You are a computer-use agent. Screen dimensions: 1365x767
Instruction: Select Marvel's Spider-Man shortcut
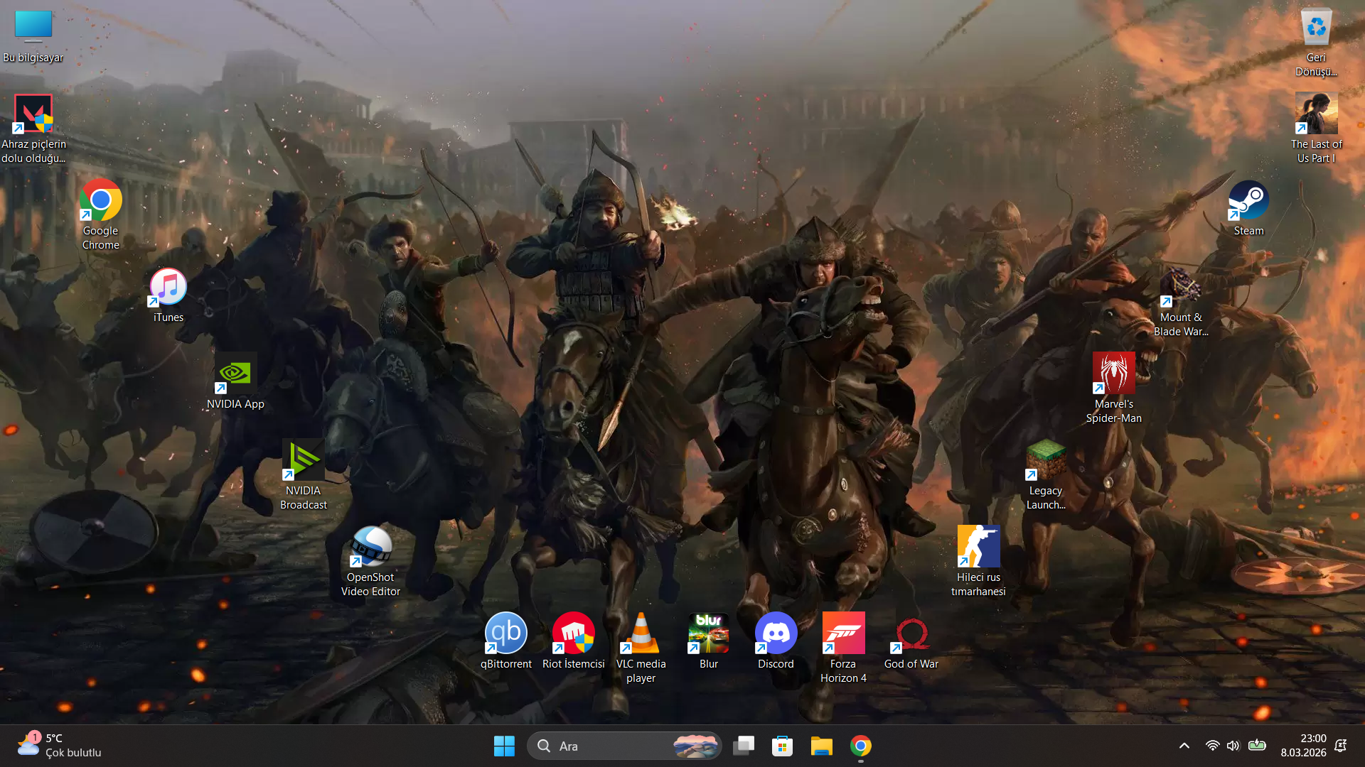tap(1113, 389)
